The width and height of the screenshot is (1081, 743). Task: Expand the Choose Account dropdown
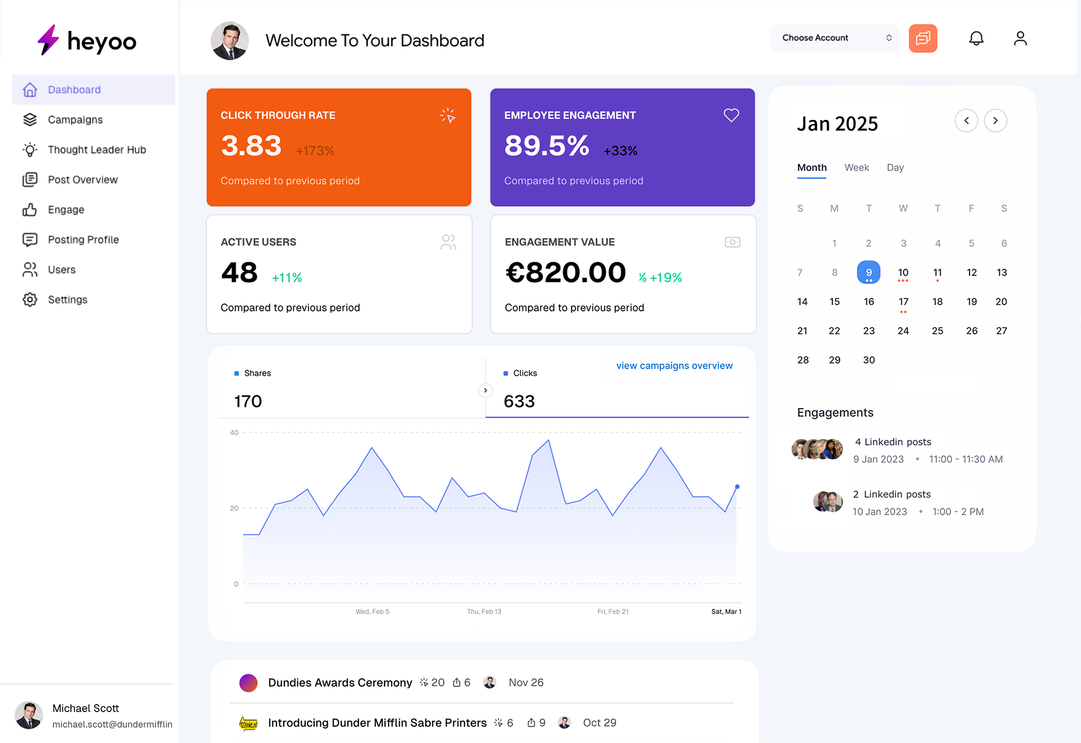pyautogui.click(x=834, y=38)
